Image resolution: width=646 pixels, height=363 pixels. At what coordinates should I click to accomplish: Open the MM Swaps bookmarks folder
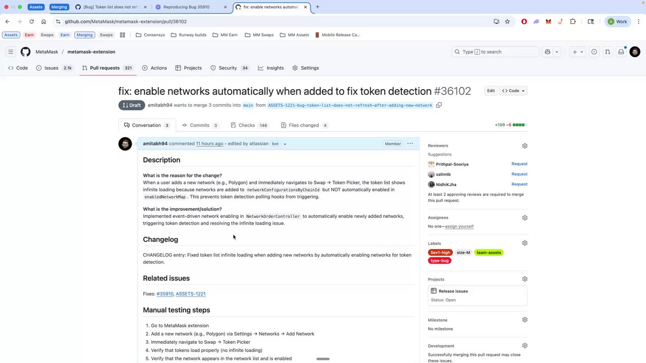coord(259,35)
